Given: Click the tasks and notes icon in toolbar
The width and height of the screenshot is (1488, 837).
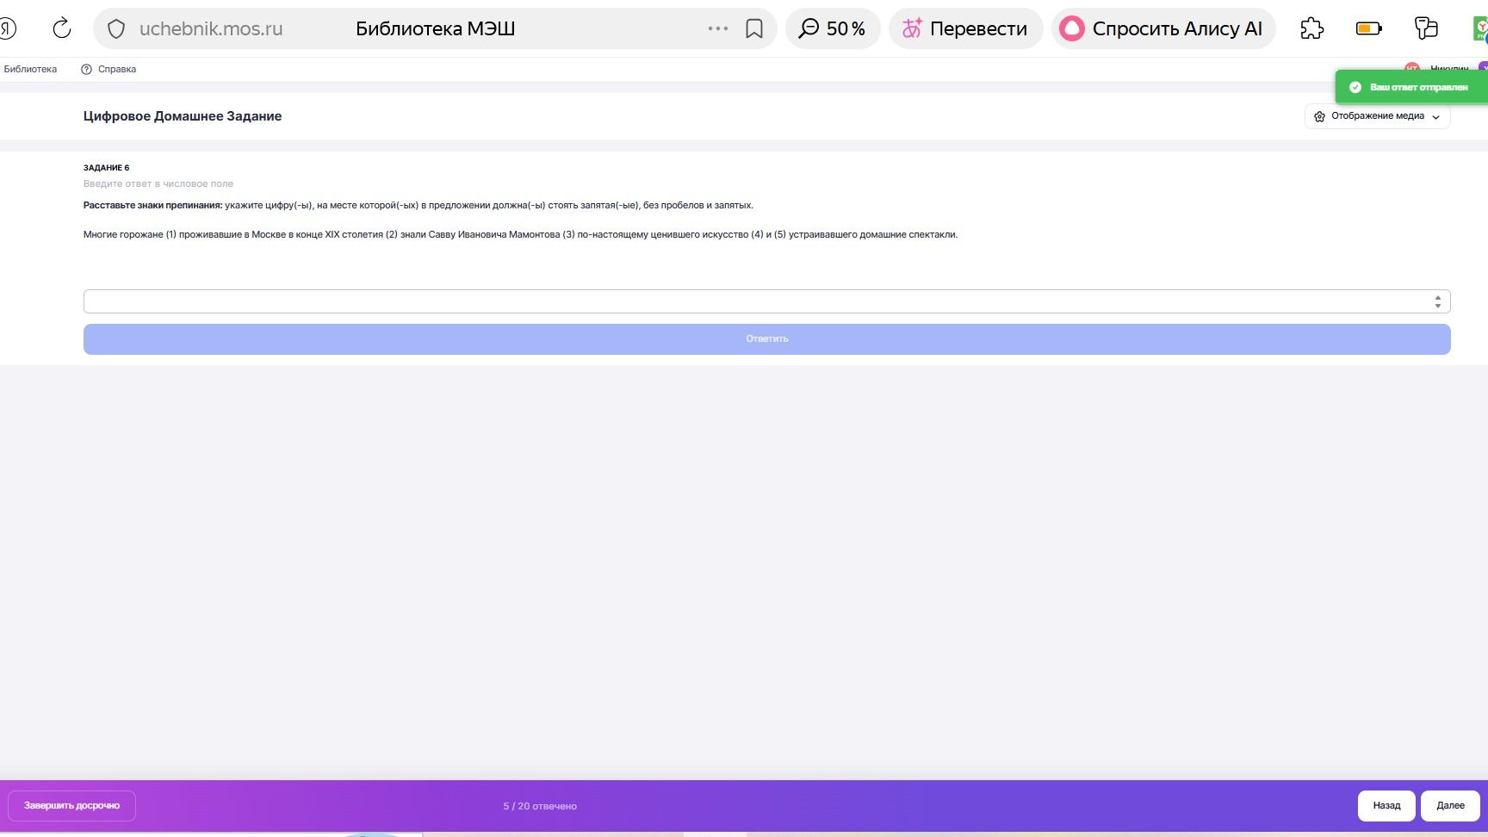Looking at the screenshot, I should pyautogui.click(x=1426, y=28).
